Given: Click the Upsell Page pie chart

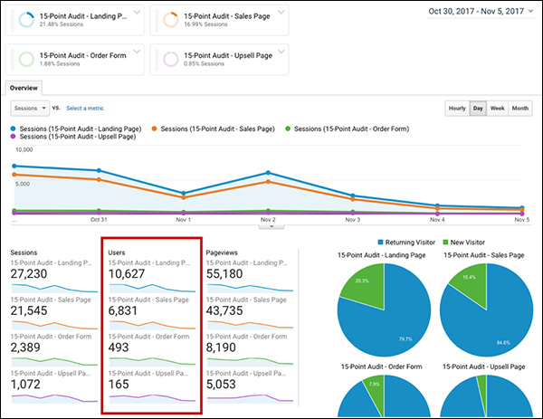Looking at the screenshot, I should pyautogui.click(x=487, y=396).
